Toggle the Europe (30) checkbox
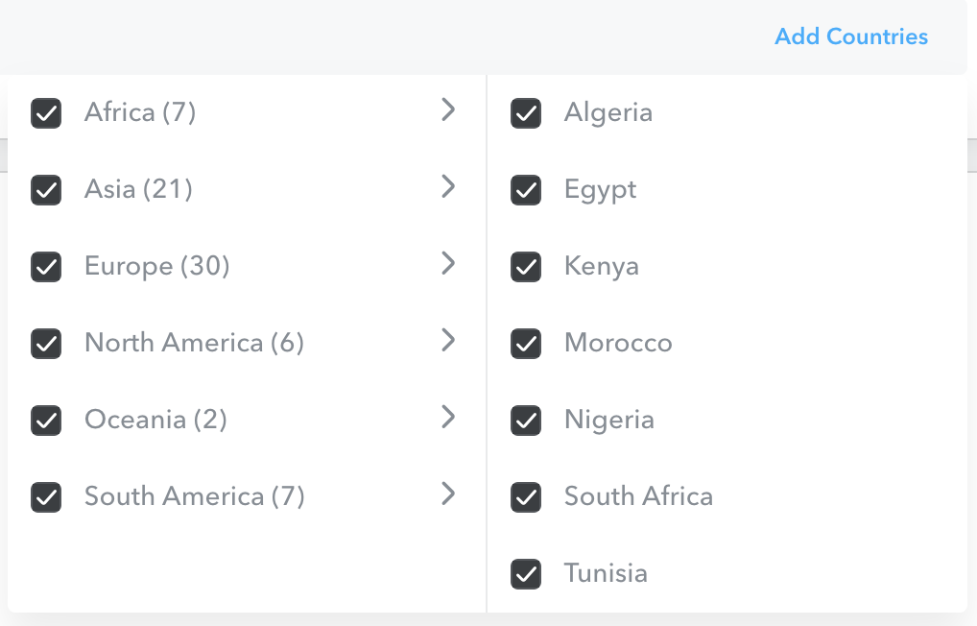 click(46, 267)
